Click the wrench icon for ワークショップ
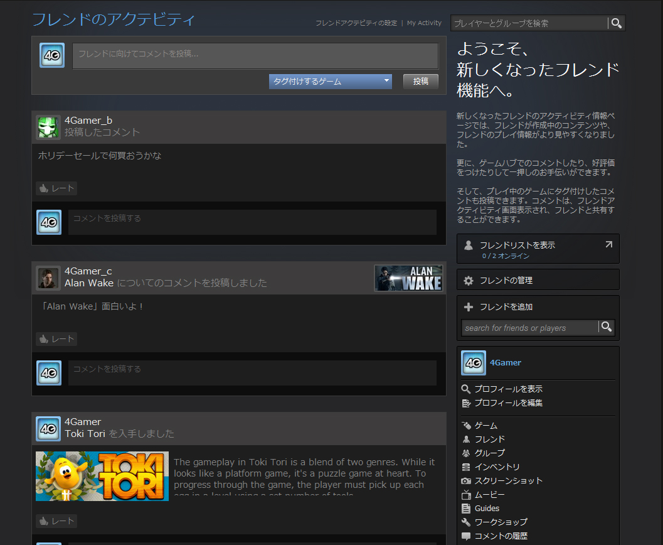 tap(466, 522)
